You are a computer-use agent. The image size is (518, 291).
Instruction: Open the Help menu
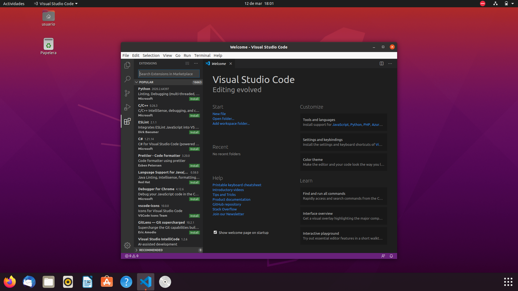point(218,56)
